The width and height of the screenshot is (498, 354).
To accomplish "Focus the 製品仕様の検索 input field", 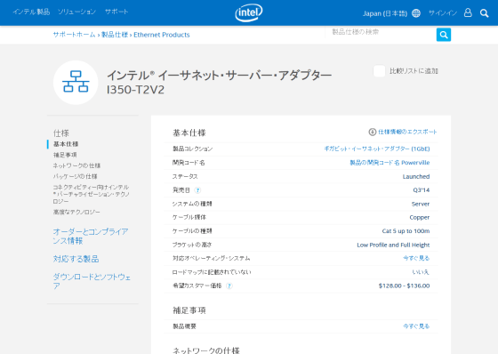I will 381,32.
